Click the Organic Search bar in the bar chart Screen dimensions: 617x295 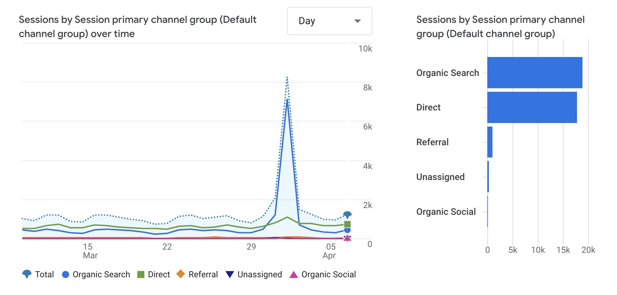pos(535,73)
